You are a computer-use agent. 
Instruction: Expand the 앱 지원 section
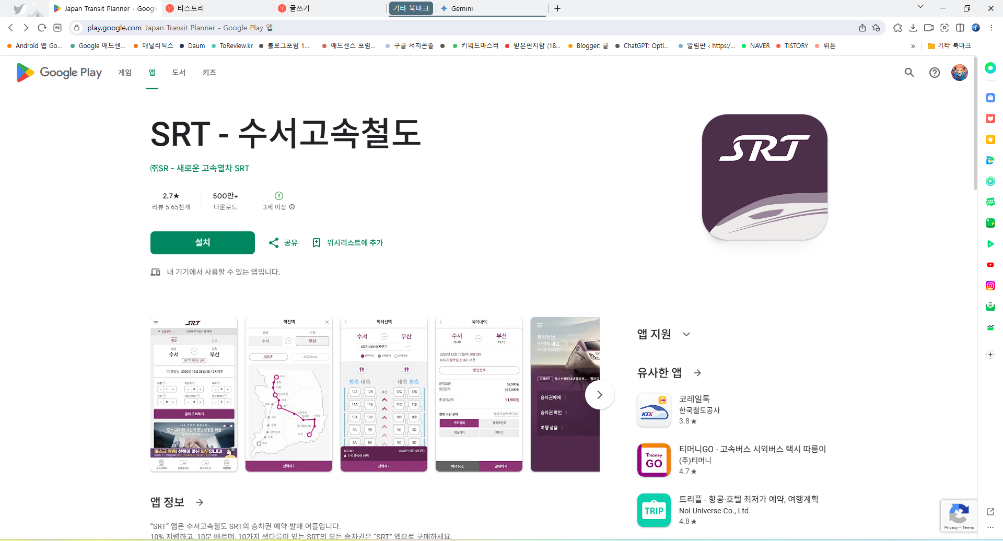click(x=686, y=334)
